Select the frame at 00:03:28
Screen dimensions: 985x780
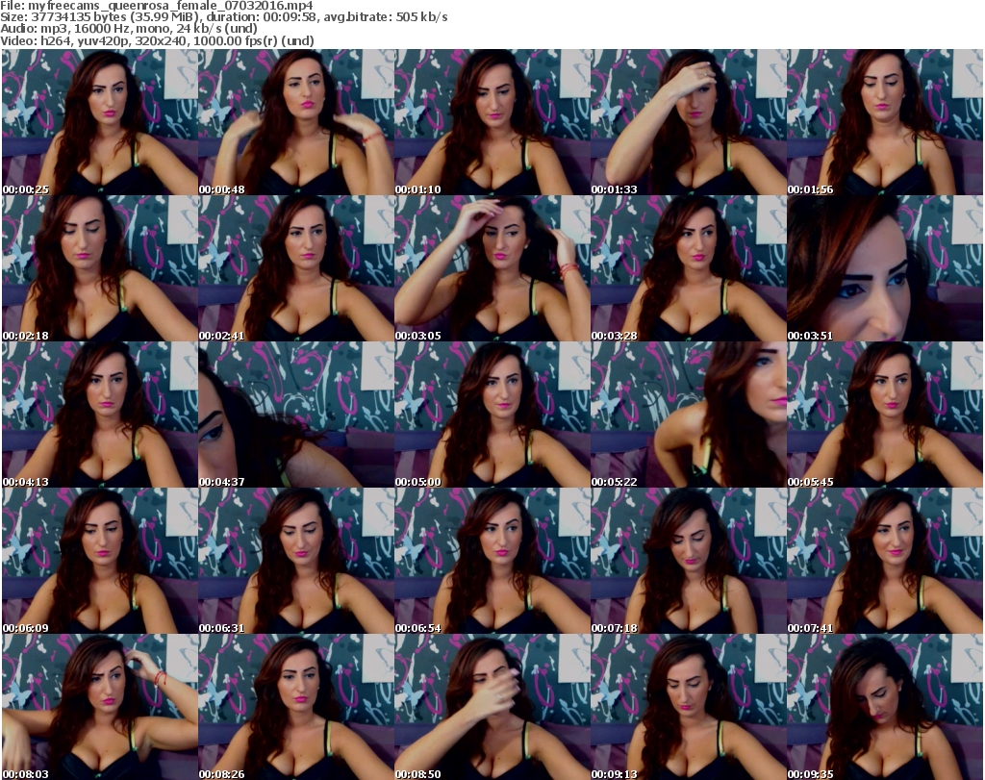[689, 268]
